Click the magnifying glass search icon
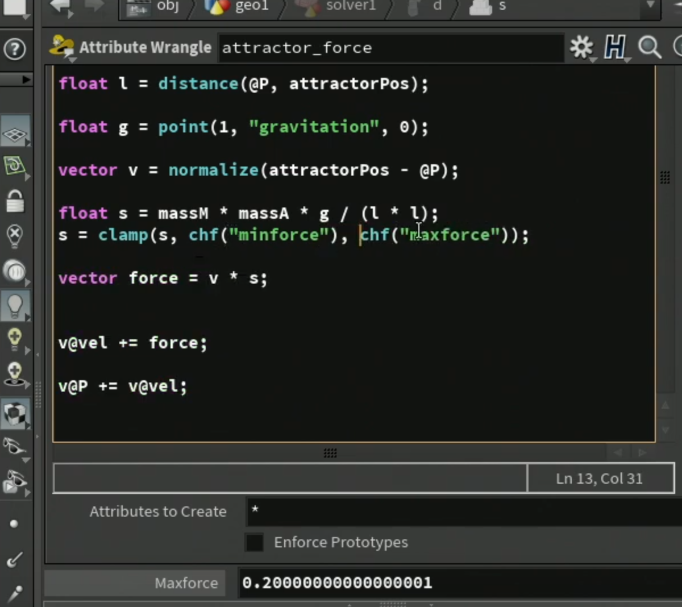682x607 pixels. pyautogui.click(x=650, y=48)
